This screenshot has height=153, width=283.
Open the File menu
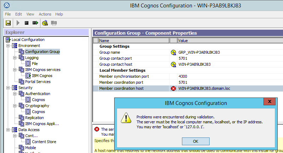pos(8,14)
